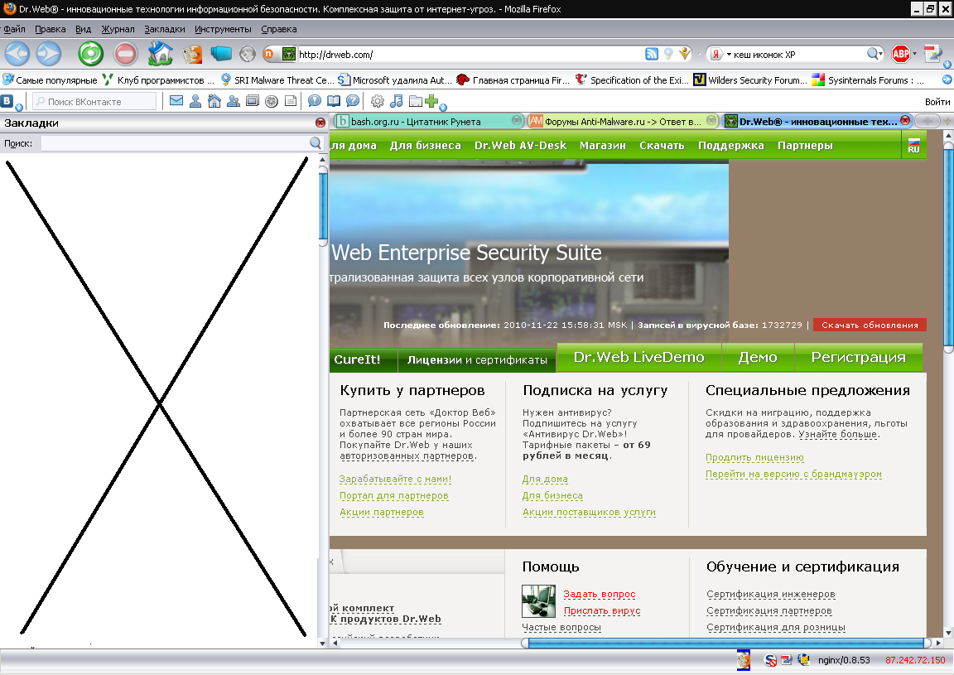Click the VKontakte 'B' logo button
Image resolution: width=954 pixels, height=675 pixels.
pos(7,101)
